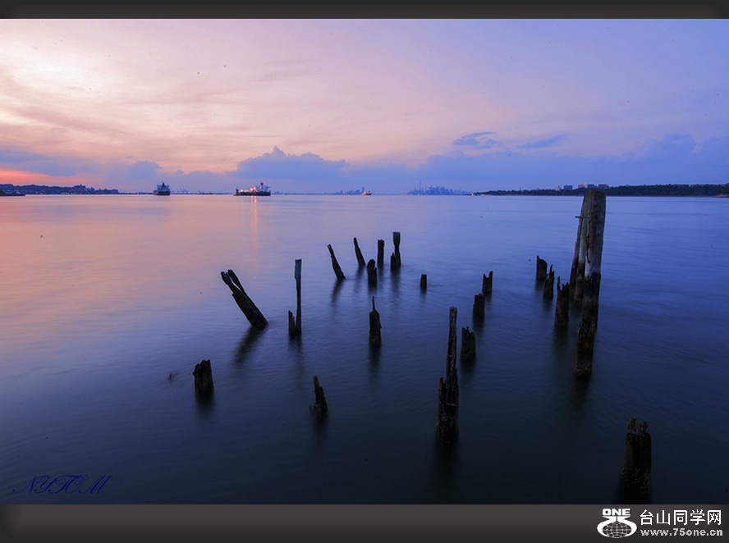The height and width of the screenshot is (543, 729).
Task: Click the tall foreground piling at bottom center
Action: pos(448,386)
